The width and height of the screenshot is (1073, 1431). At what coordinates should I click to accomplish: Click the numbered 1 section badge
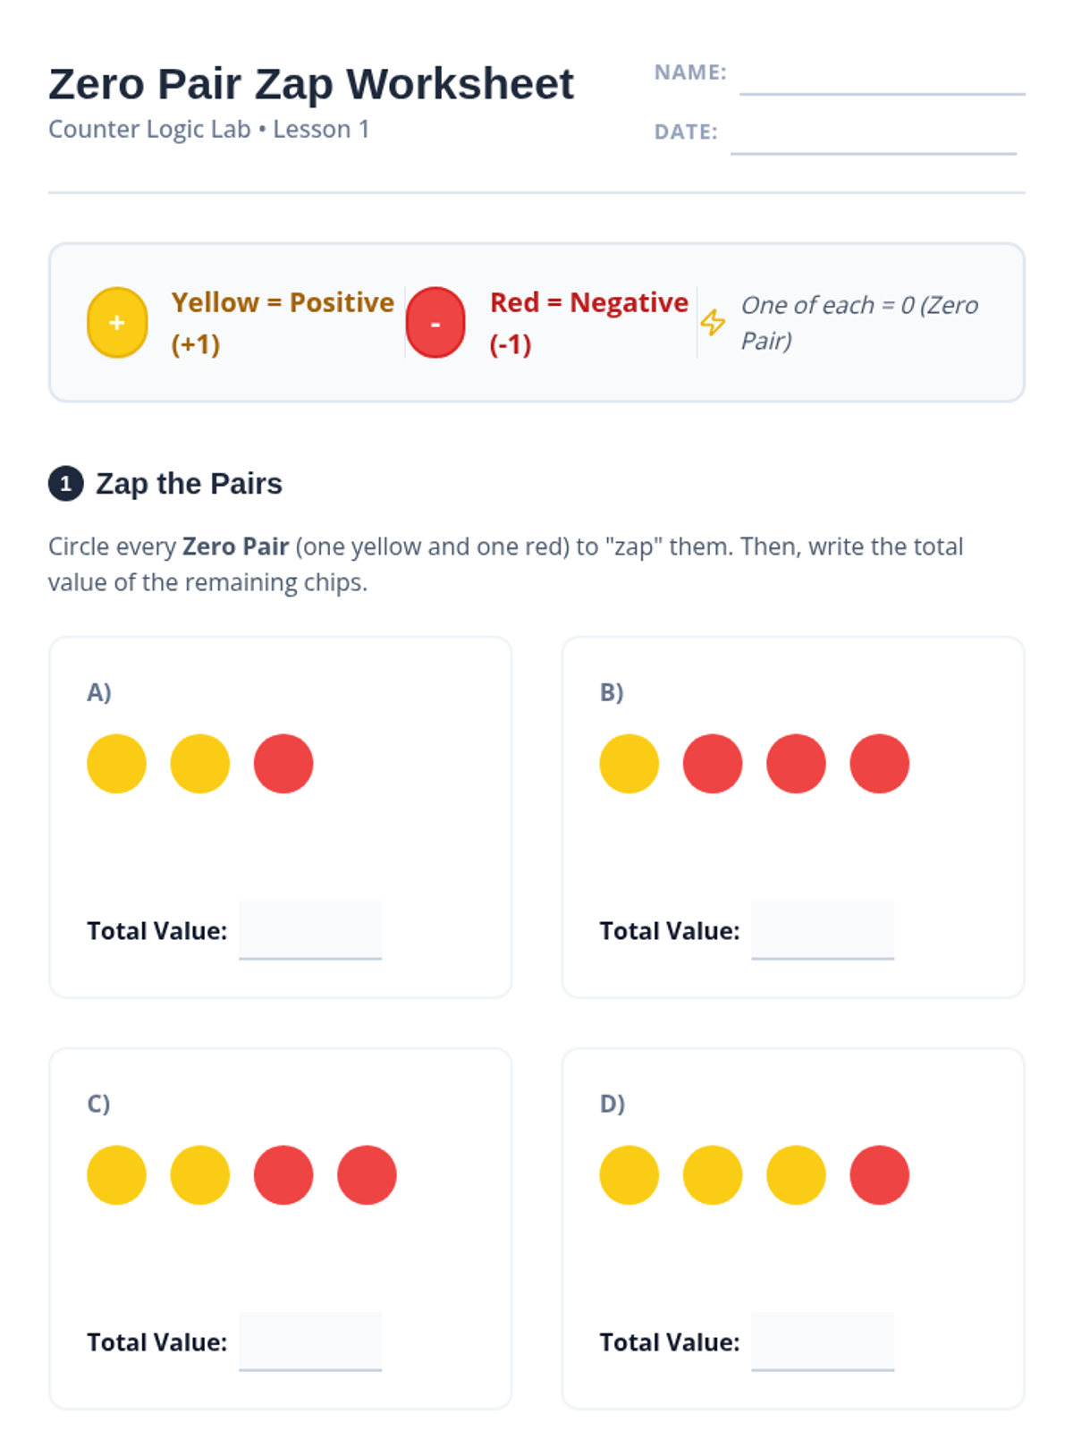point(65,484)
